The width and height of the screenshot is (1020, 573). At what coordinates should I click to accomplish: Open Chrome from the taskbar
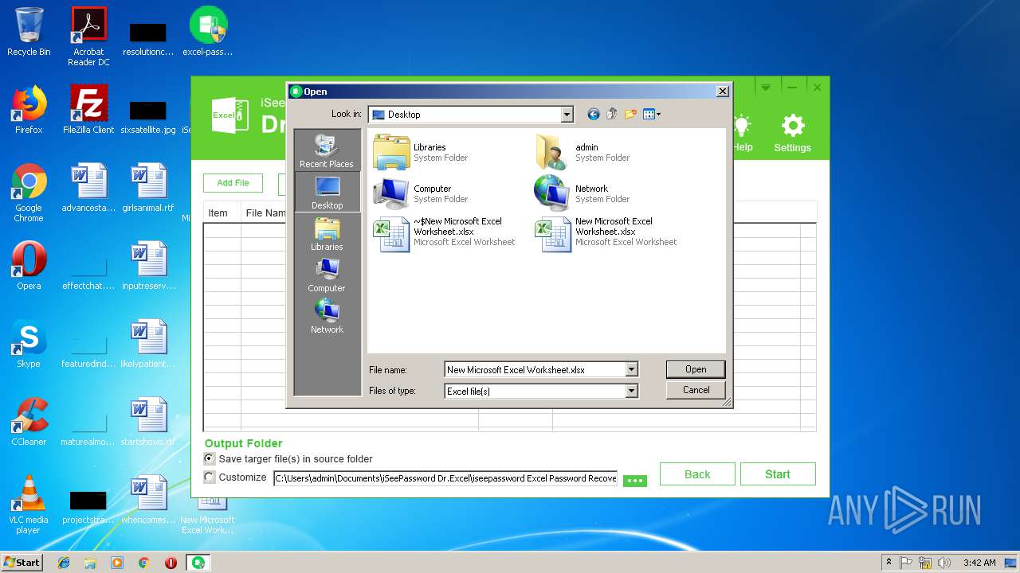[144, 563]
